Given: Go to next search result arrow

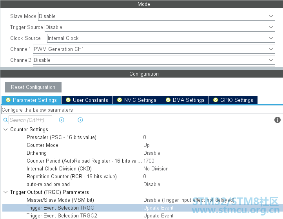Looking at the screenshot, I should [x=80, y=120].
